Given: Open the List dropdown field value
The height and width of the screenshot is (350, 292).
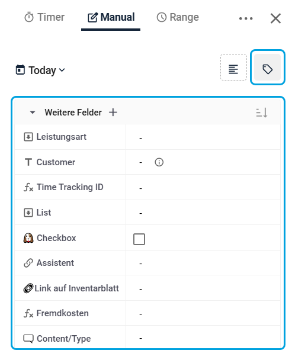Looking at the screenshot, I should [x=203, y=213].
